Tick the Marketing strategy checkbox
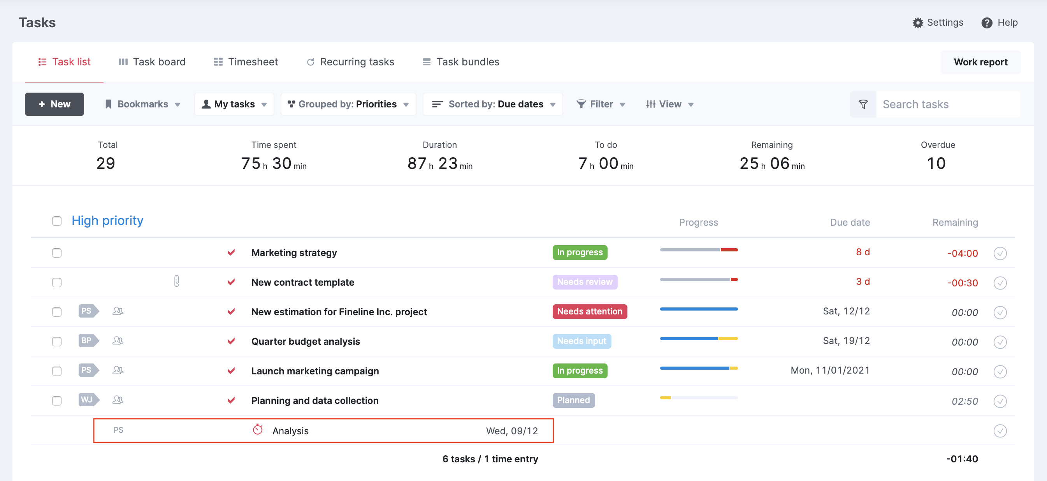 pos(57,253)
